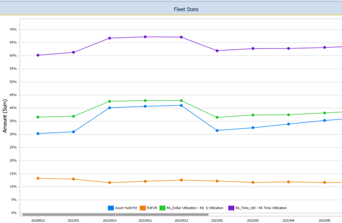This screenshot has width=342, height=223.
Task: Click the blue data point at 2021M5
Action: [x=325, y=120]
